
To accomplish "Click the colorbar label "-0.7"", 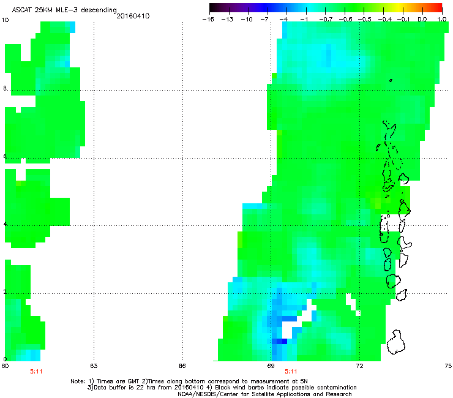I will click(326, 20).
